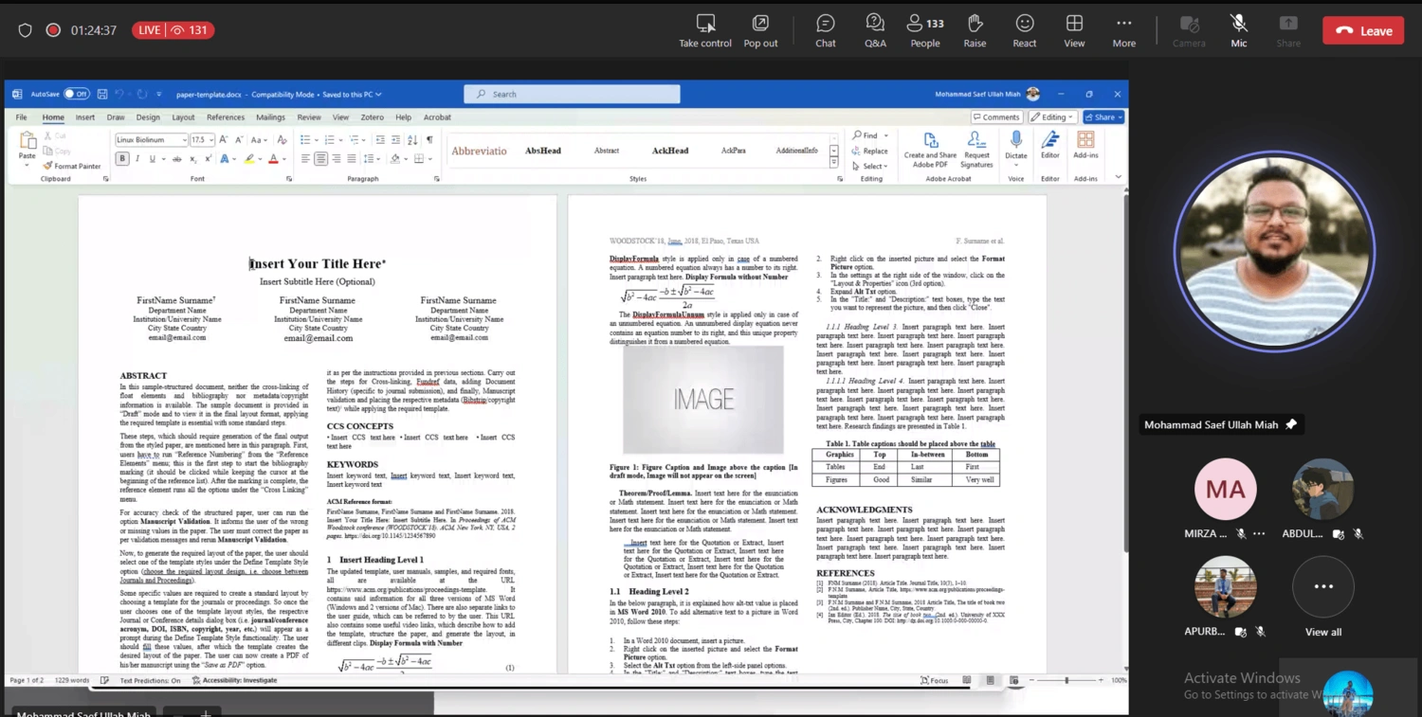
Task: Click the Word Search box
Action: 572,94
